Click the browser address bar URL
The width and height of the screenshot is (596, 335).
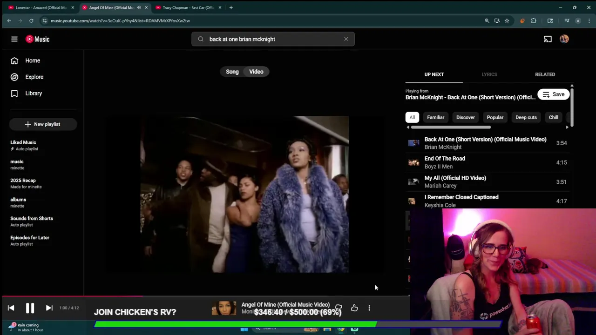[x=120, y=20]
